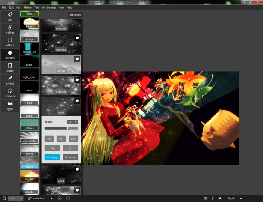Screen dimensions: 263x202
Task: Select the olga overlay category
Action: (x=29, y=100)
